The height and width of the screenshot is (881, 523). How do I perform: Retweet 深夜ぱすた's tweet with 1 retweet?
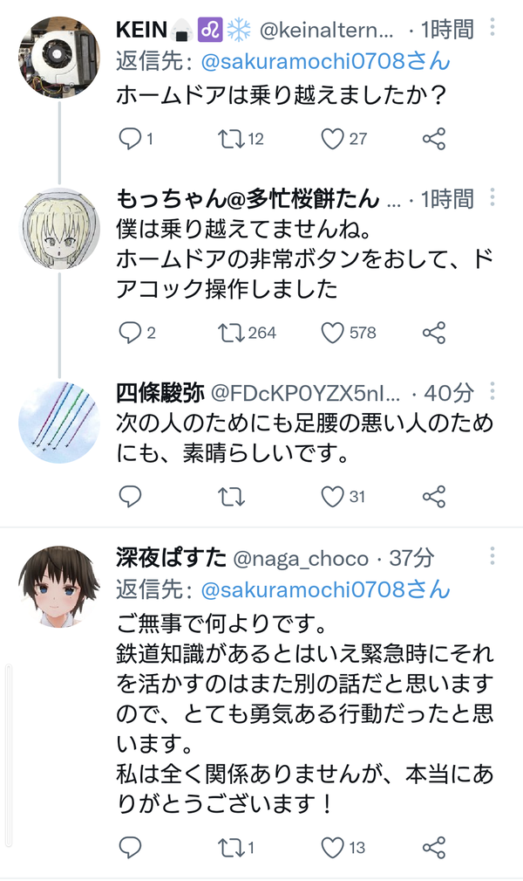(231, 847)
